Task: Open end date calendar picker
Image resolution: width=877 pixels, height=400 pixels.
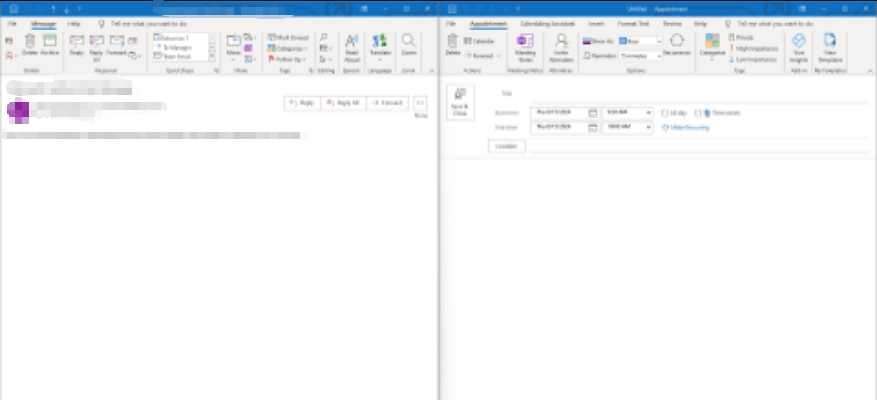Action: (593, 127)
